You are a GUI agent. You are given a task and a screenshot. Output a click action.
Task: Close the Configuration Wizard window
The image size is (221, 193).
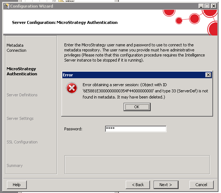214,6
